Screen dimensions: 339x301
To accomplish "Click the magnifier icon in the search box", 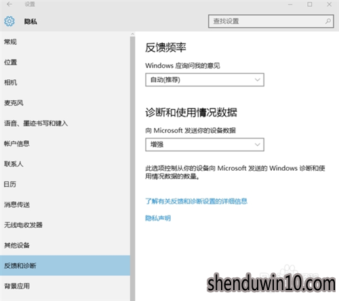I will [x=328, y=21].
